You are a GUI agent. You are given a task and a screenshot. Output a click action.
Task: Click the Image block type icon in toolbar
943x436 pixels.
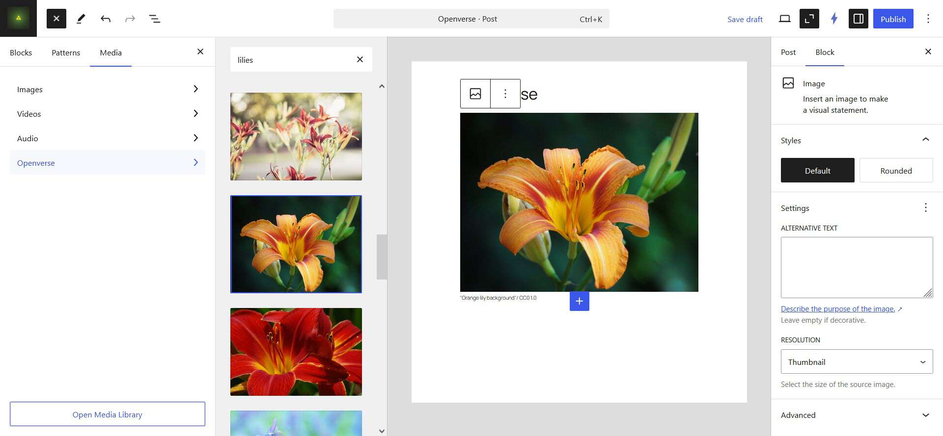coord(475,94)
